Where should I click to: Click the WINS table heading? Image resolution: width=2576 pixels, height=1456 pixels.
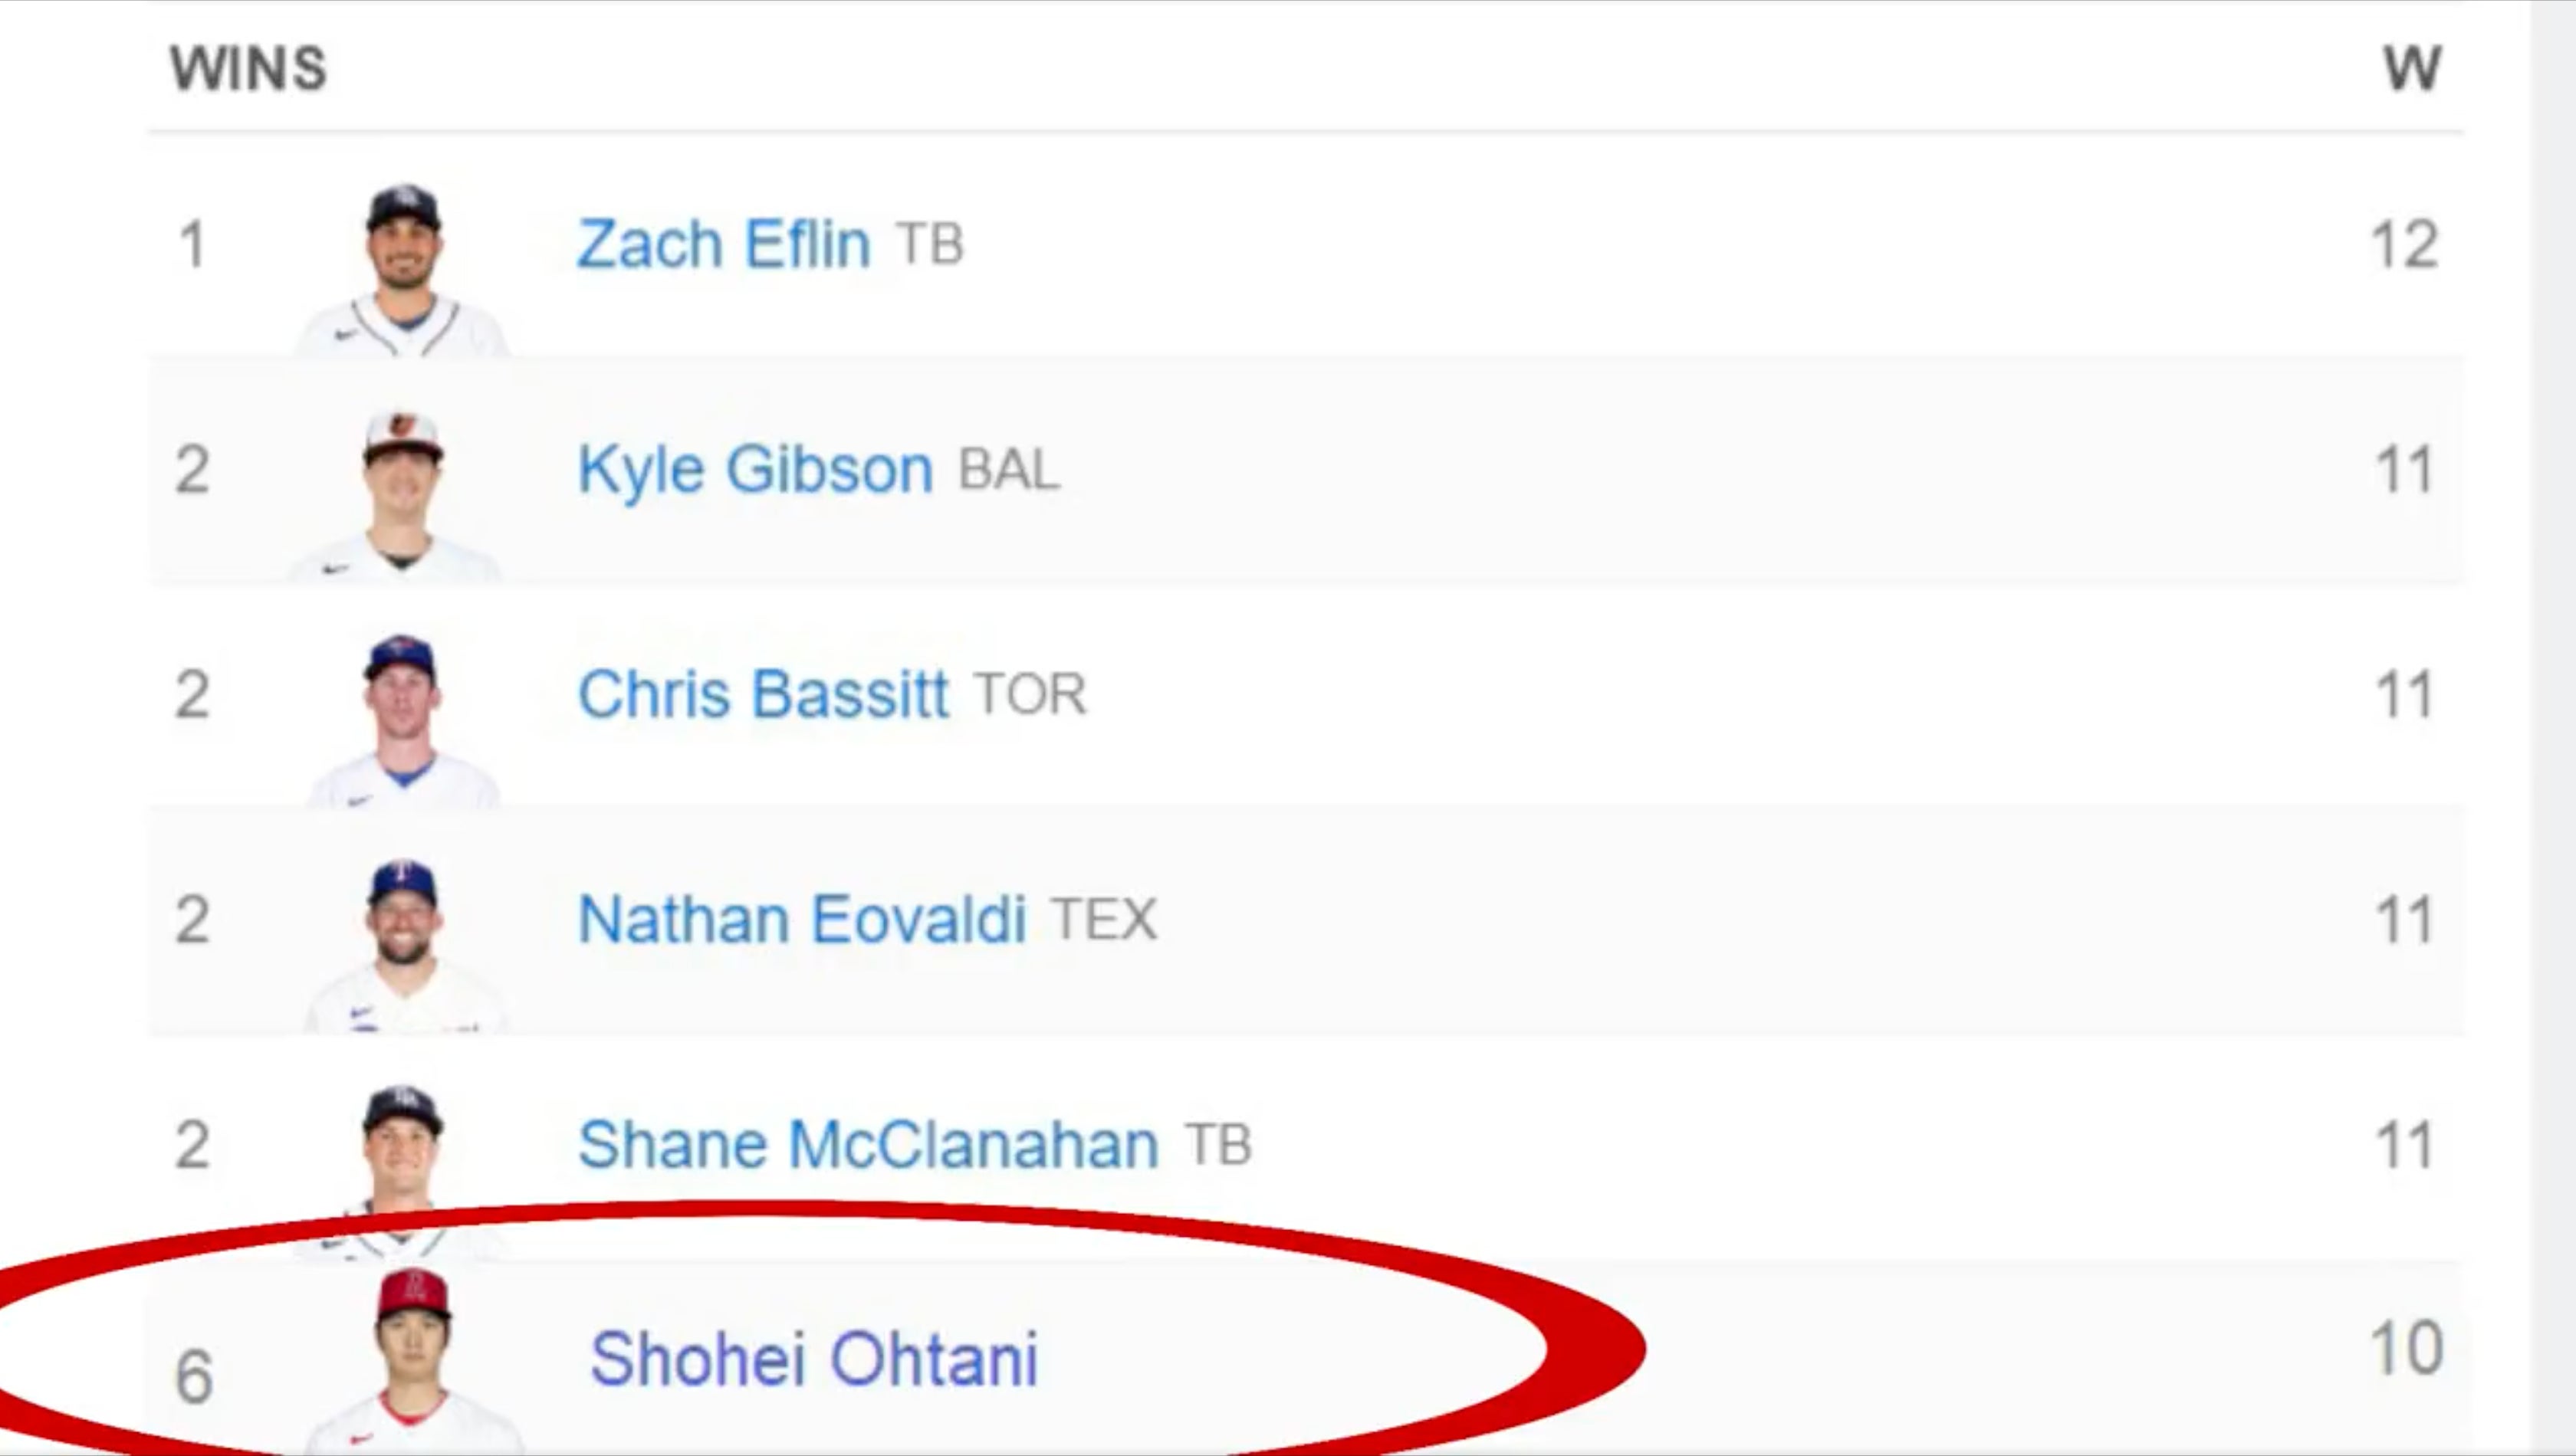[x=248, y=69]
